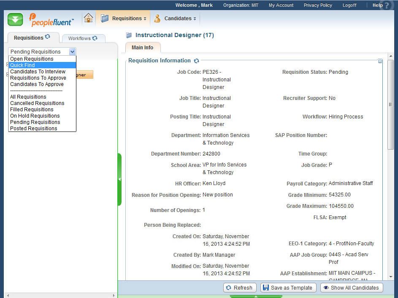
Task: Click the folder icon beside Instructional Designer
Action: (x=129, y=35)
